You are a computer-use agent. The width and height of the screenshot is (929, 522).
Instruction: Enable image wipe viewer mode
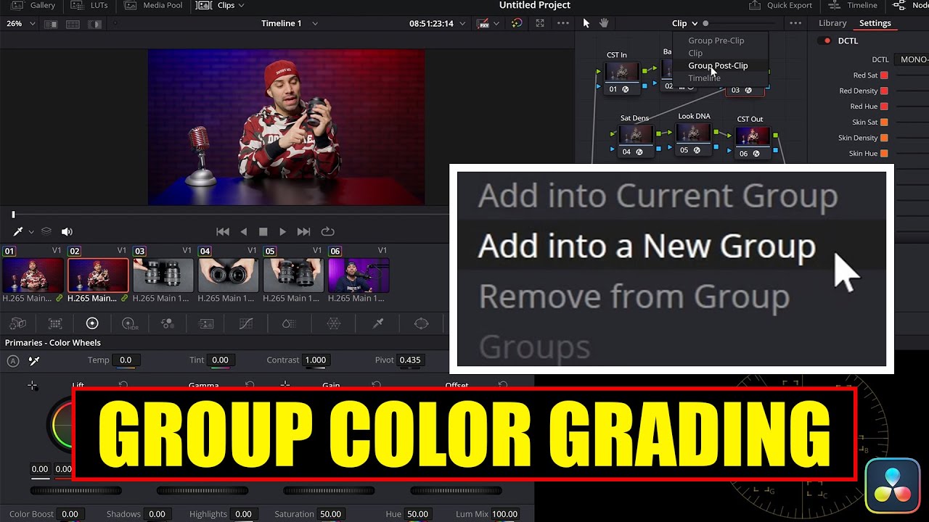pyautogui.click(x=51, y=23)
